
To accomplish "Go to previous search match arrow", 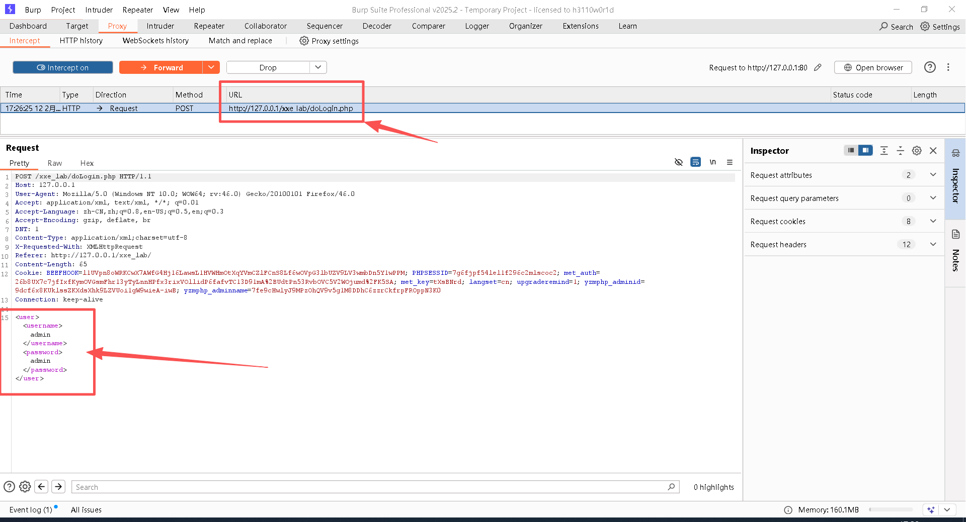I will [x=42, y=486].
